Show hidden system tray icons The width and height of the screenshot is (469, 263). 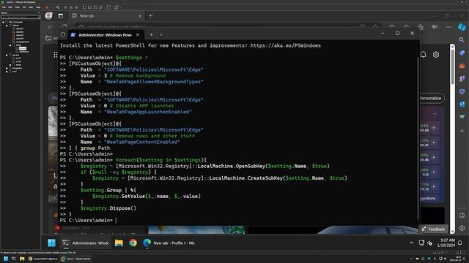412,243
